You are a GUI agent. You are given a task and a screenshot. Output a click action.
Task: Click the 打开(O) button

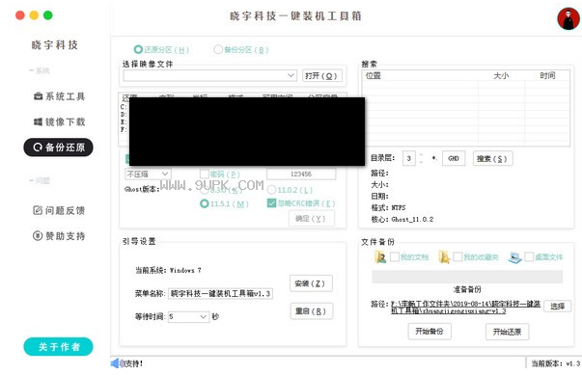tap(321, 76)
